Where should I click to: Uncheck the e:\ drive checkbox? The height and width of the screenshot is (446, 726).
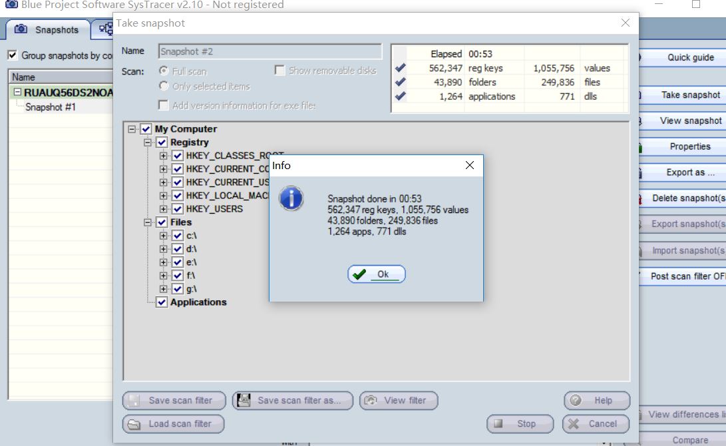(178, 262)
